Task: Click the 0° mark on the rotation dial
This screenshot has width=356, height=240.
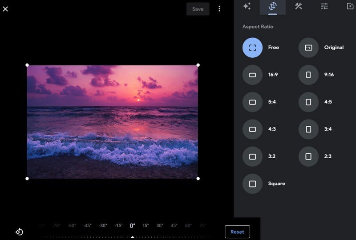Action: point(132,226)
